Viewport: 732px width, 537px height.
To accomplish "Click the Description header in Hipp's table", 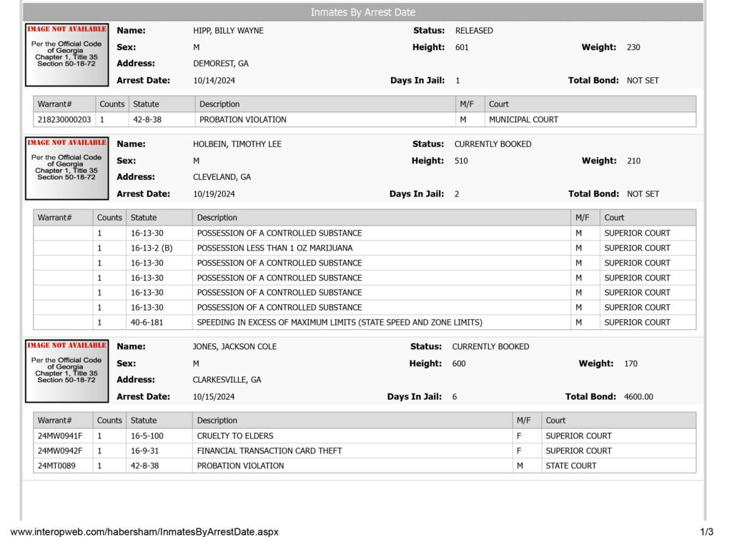I will point(219,104).
